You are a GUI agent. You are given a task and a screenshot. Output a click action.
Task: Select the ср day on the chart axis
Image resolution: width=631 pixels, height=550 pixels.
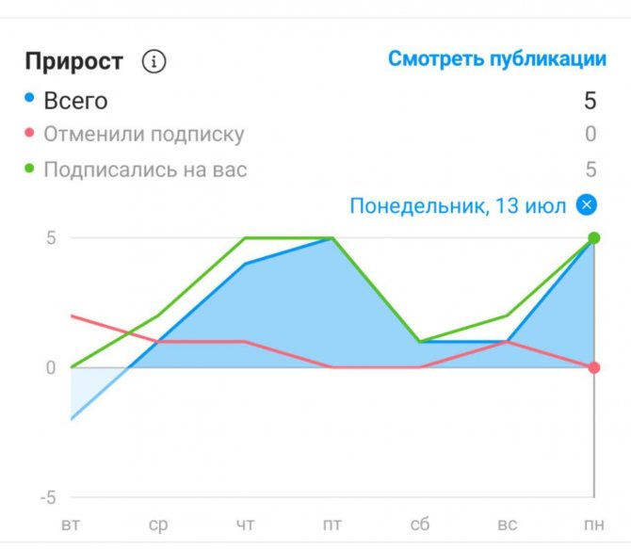158,526
